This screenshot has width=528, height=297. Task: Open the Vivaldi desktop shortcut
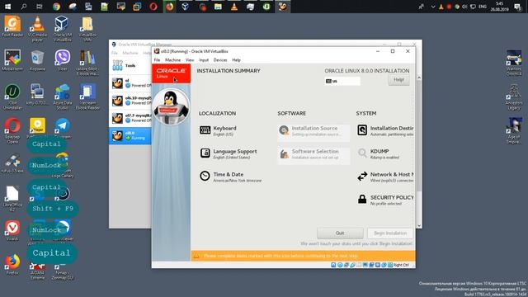point(12,230)
